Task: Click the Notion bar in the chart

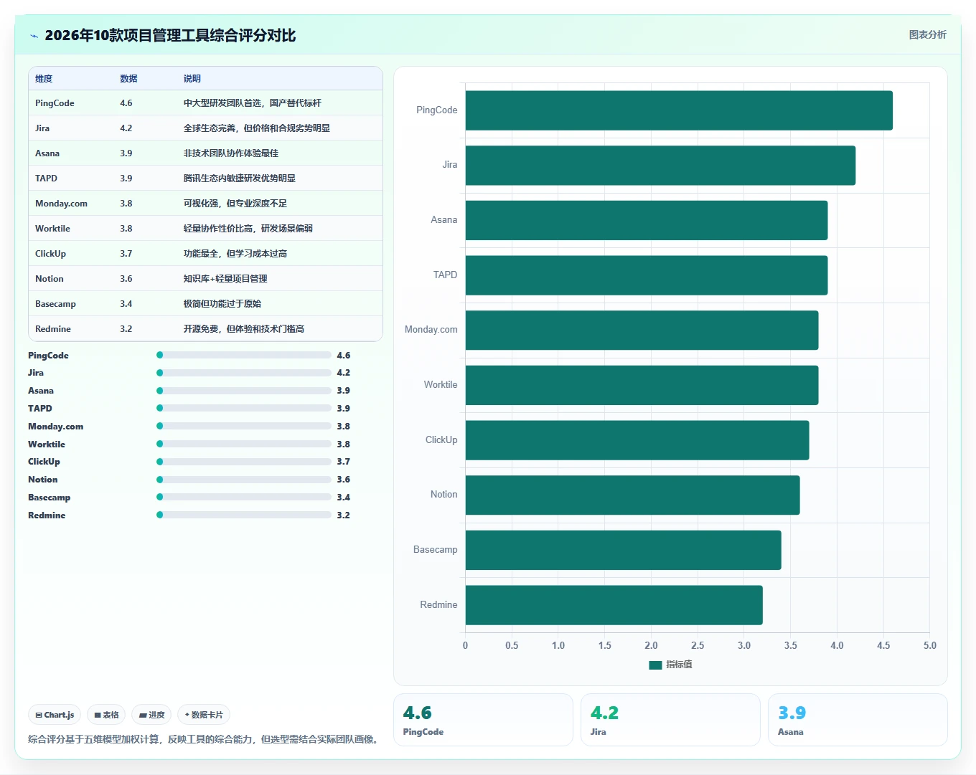Action: [x=632, y=495]
